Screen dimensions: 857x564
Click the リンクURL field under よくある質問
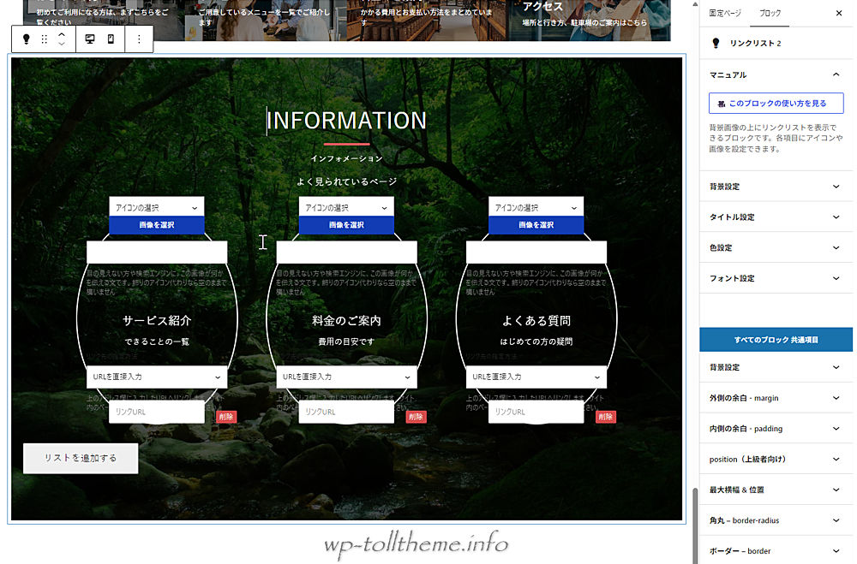point(536,412)
